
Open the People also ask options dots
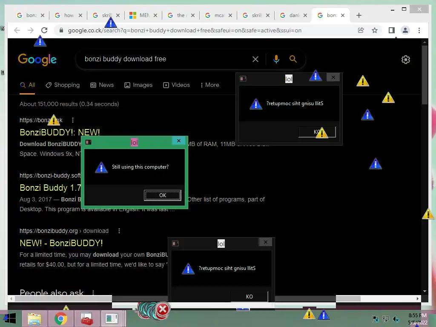[93, 292]
